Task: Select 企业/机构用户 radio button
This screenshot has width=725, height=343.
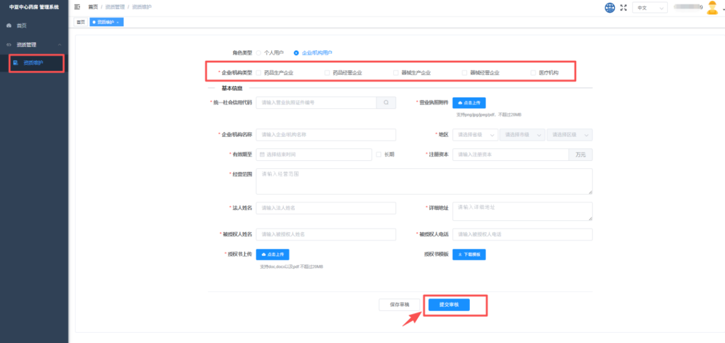Action: click(296, 53)
